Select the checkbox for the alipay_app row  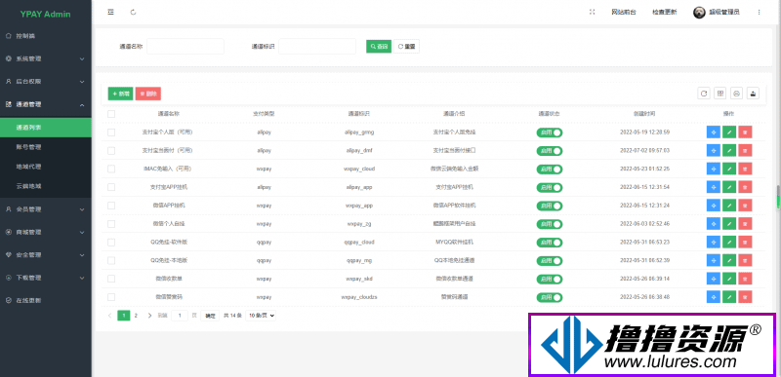tap(111, 187)
